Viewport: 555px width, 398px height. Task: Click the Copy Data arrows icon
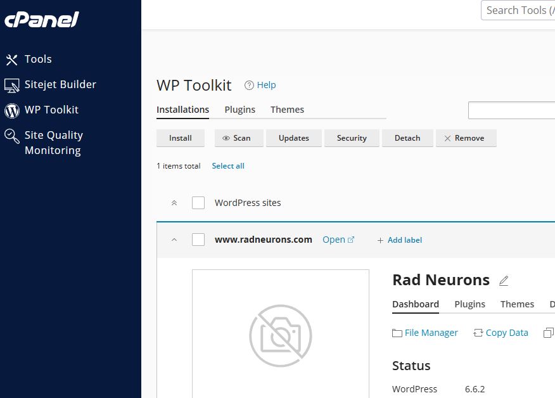(478, 333)
